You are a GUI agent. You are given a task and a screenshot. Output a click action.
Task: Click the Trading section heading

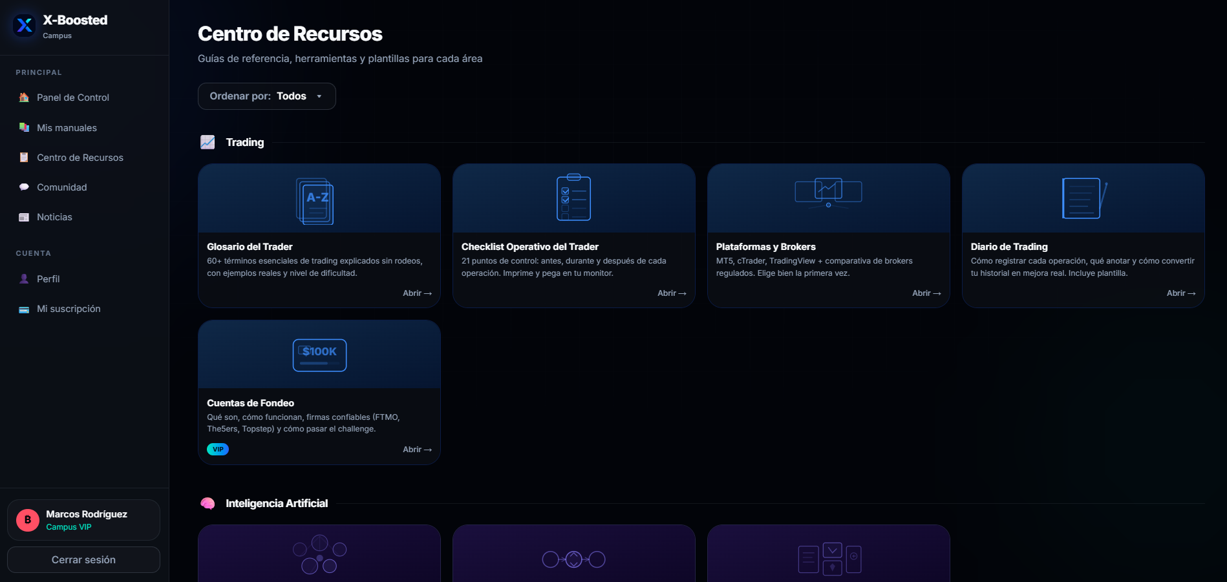pos(245,142)
